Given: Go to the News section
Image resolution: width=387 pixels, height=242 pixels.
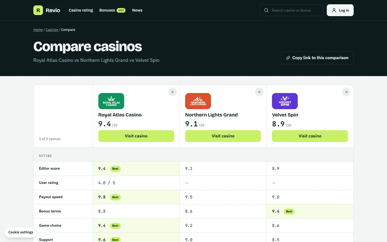Looking at the screenshot, I should pos(137,10).
